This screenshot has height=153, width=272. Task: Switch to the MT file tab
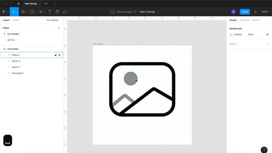tap(46, 4)
